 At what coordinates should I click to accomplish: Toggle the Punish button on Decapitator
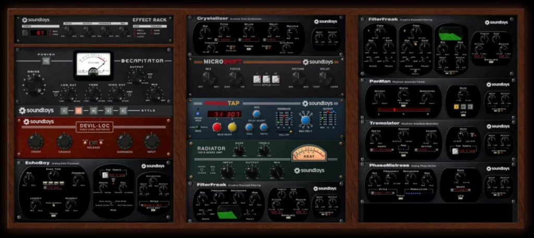[46, 61]
